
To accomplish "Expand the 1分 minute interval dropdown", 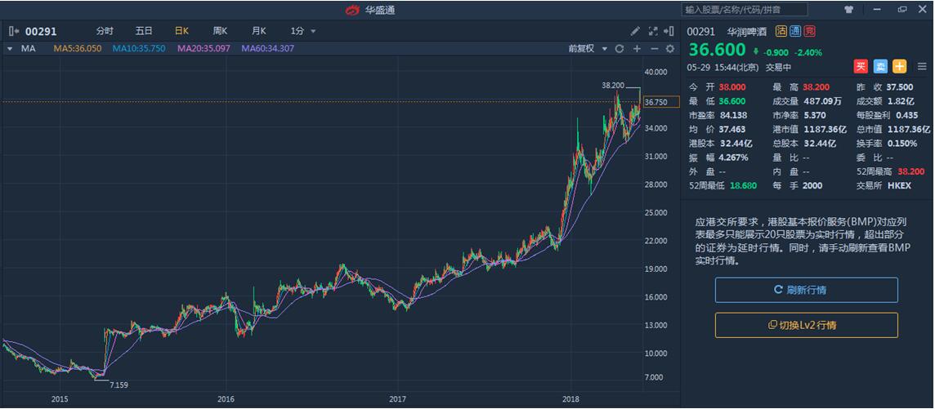I will (x=303, y=31).
